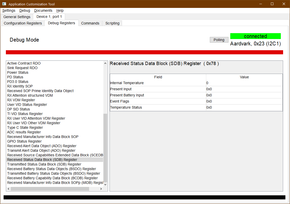Click the Present Input value 0x0
This screenshot has height=204, width=290.
coord(244,89)
